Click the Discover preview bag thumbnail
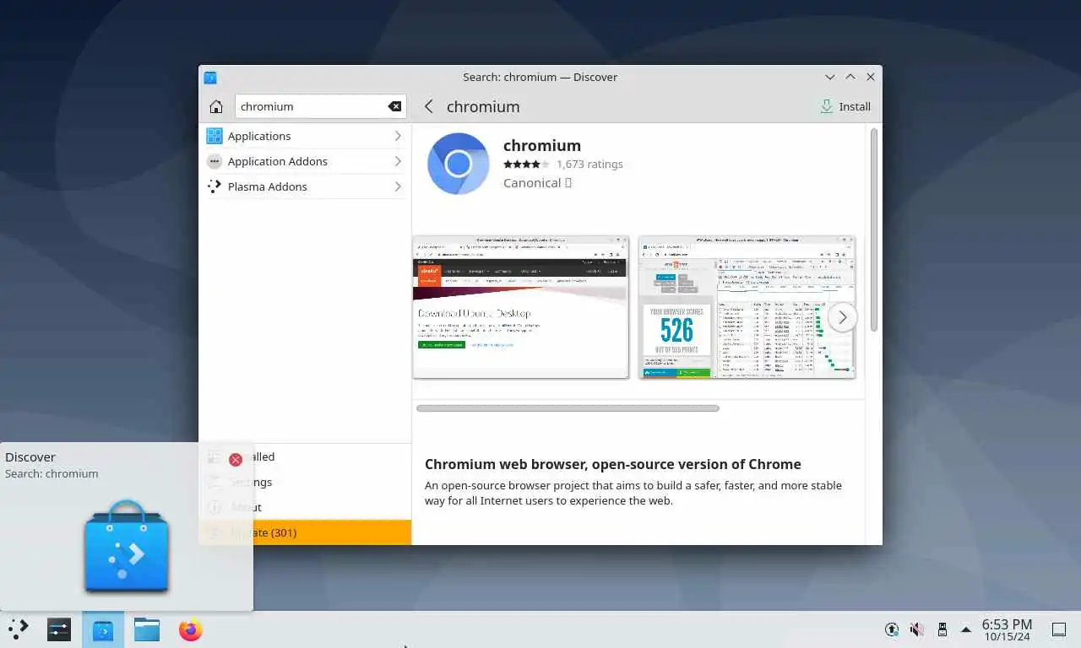1081x648 pixels. pyautogui.click(x=127, y=546)
